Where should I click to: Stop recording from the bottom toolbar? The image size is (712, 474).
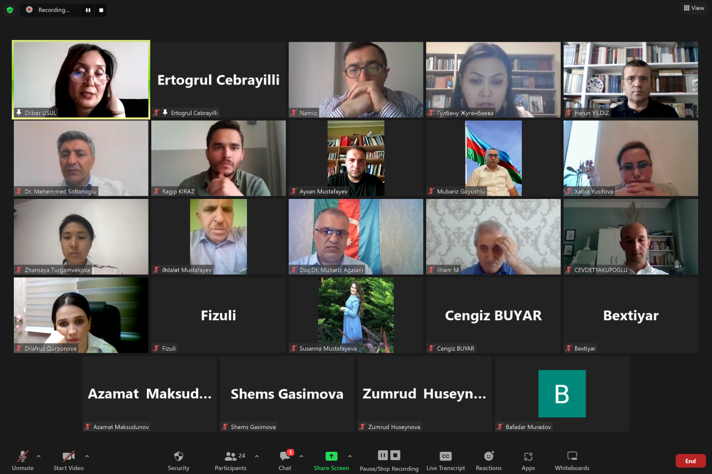pos(395,455)
